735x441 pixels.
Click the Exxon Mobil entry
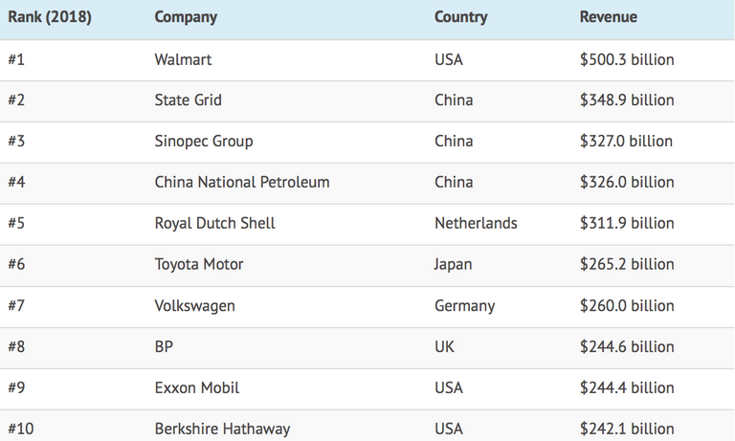[x=197, y=388]
